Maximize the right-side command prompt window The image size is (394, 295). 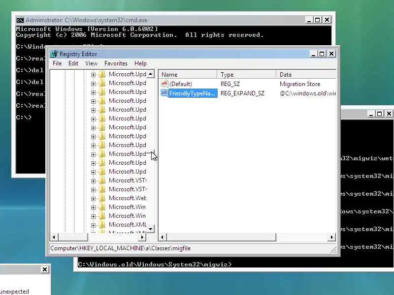(379, 114)
